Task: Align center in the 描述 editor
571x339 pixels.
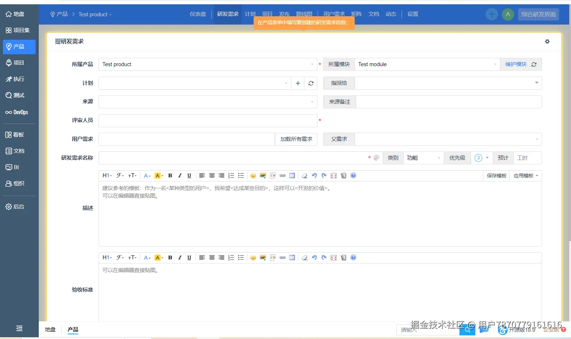Action: 212,176
